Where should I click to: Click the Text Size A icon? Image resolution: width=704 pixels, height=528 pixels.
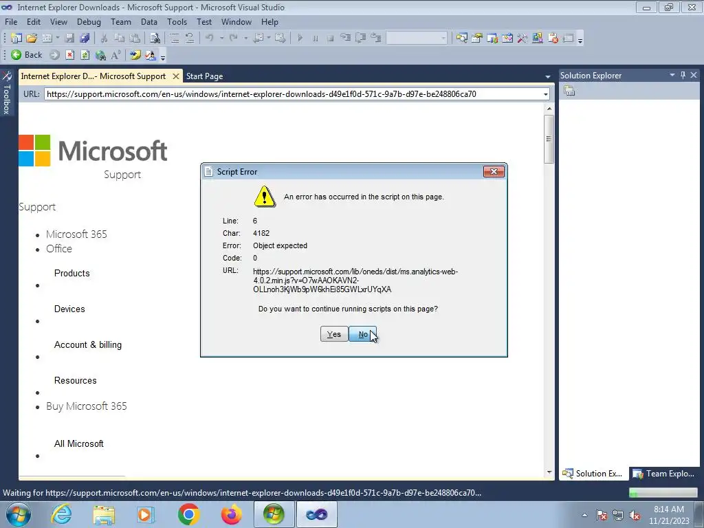[115, 55]
